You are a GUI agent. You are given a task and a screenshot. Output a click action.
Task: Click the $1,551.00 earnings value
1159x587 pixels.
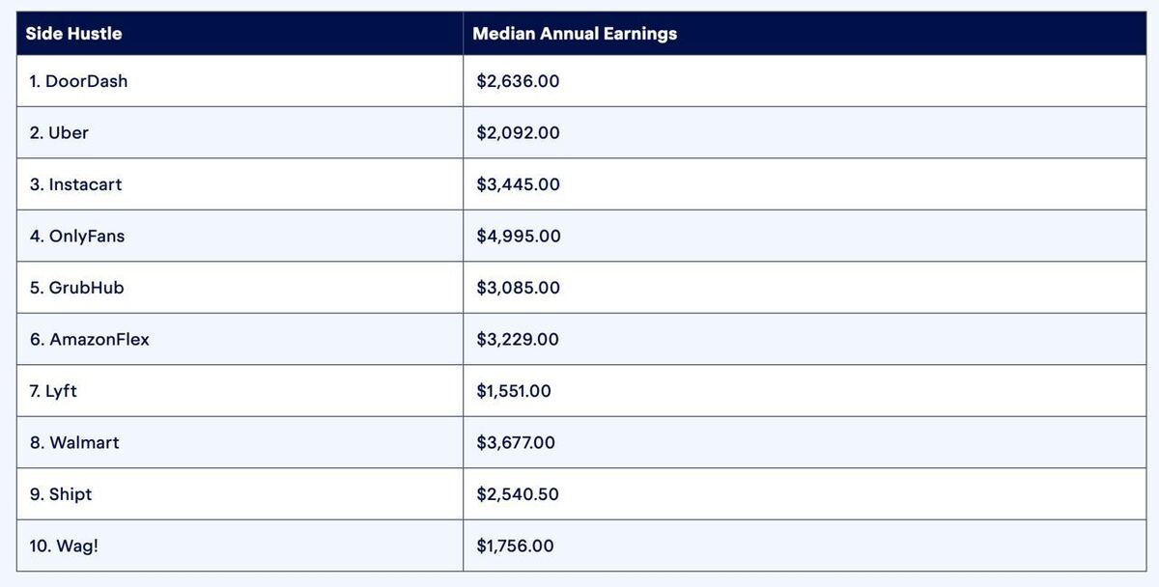[x=514, y=391]
